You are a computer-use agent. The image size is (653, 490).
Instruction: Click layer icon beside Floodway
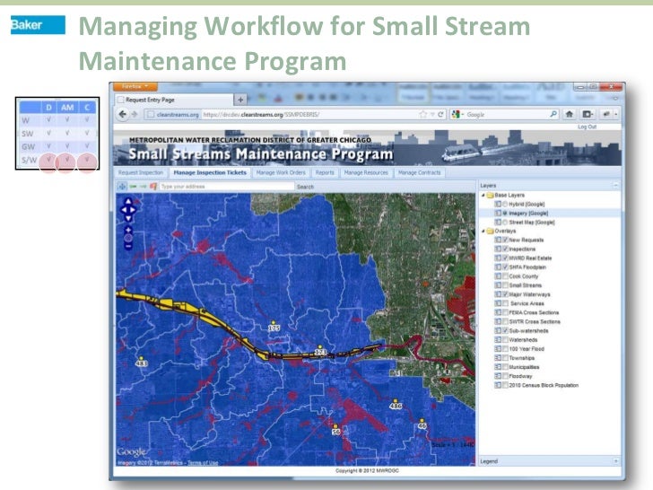click(x=498, y=376)
